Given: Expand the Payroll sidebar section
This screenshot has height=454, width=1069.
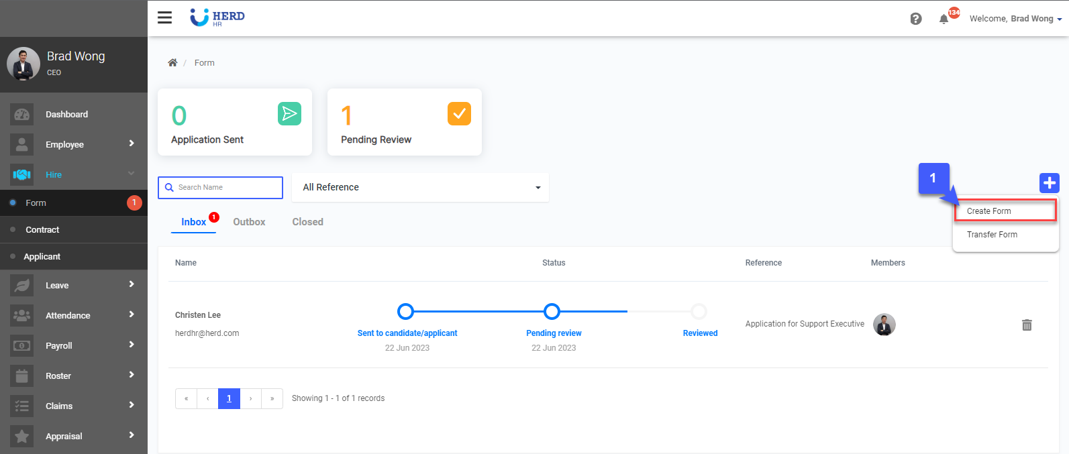Looking at the screenshot, I should pyautogui.click(x=74, y=345).
